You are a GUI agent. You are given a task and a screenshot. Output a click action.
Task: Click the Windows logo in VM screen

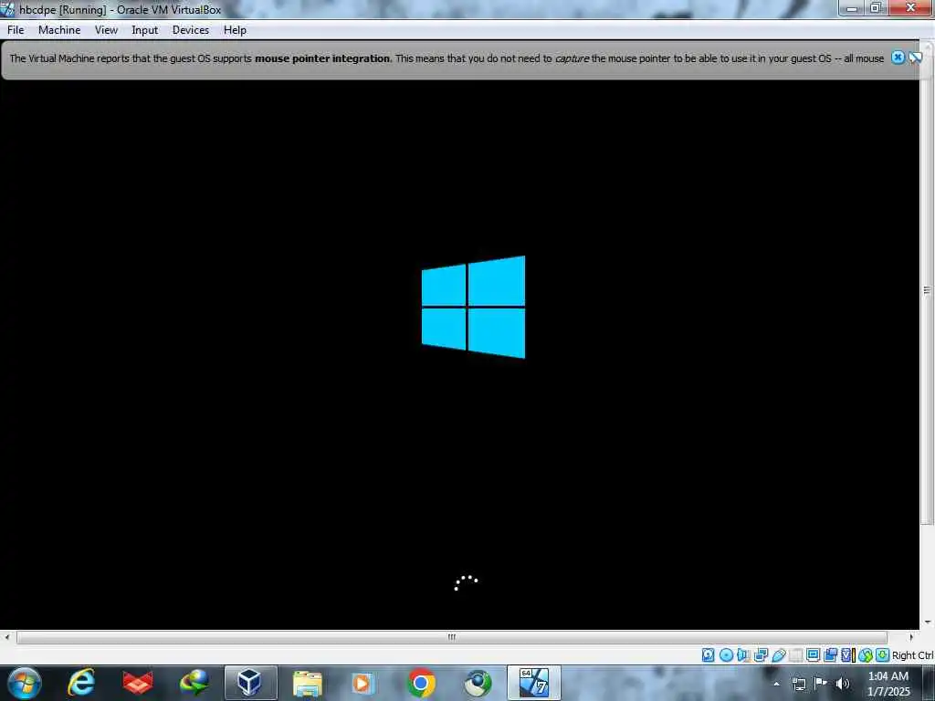pyautogui.click(x=474, y=307)
